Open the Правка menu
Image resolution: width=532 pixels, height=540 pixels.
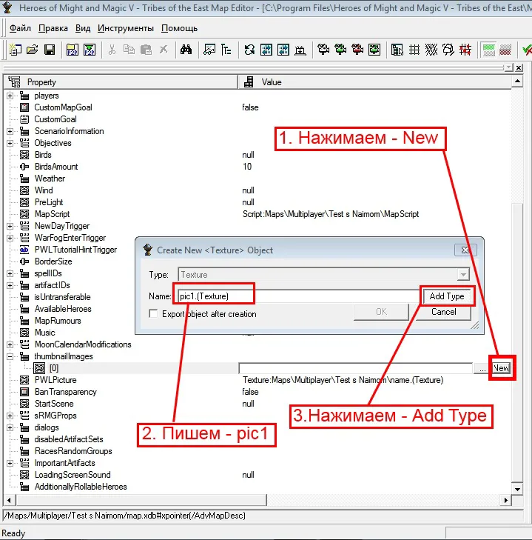click(x=53, y=28)
